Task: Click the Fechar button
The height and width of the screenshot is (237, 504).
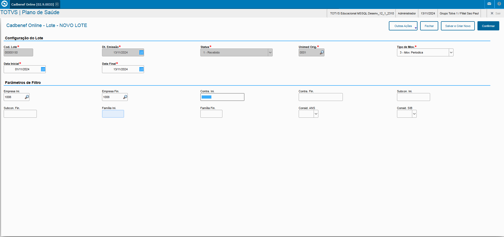Action: click(x=429, y=26)
